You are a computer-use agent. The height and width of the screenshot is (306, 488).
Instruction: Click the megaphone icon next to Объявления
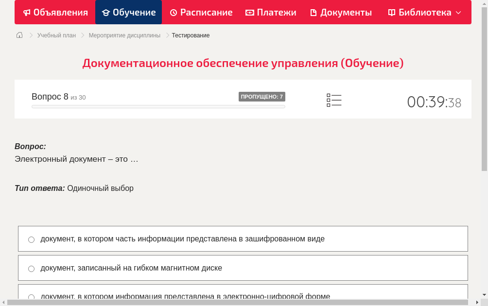tap(27, 12)
